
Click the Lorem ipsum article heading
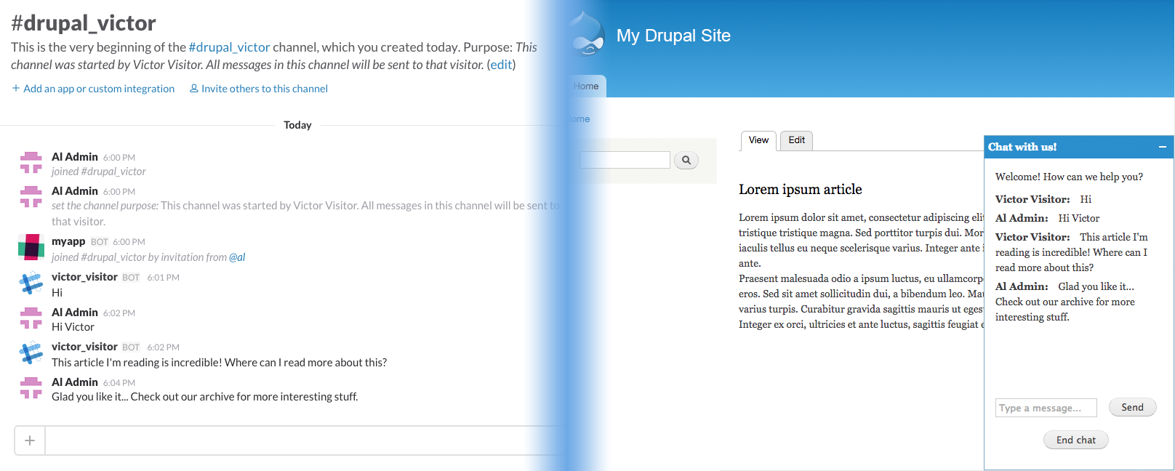click(x=800, y=190)
